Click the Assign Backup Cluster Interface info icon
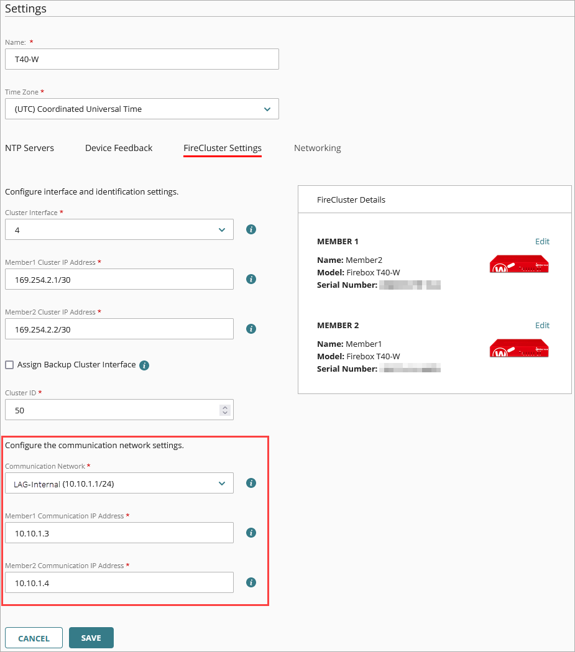 tap(144, 365)
